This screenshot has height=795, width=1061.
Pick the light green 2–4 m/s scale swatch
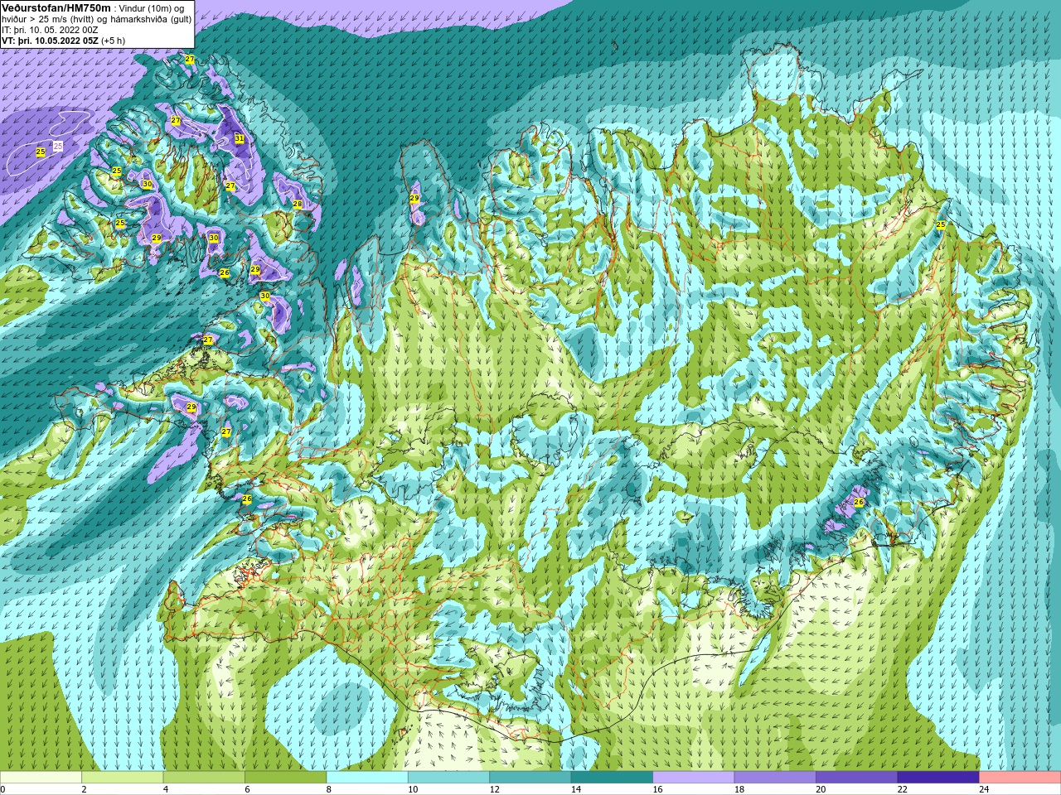122,777
